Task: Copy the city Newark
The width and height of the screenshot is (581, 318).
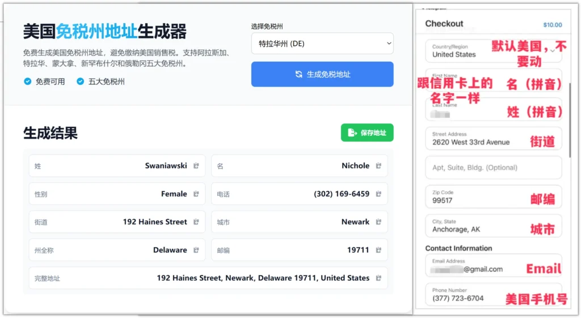Action: pyautogui.click(x=378, y=222)
